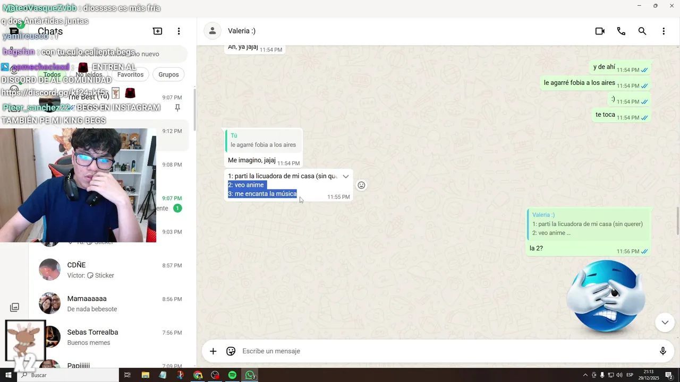This screenshot has width=680, height=382.
Task: Open the media icon in the left sidebar
Action: [x=14, y=307]
